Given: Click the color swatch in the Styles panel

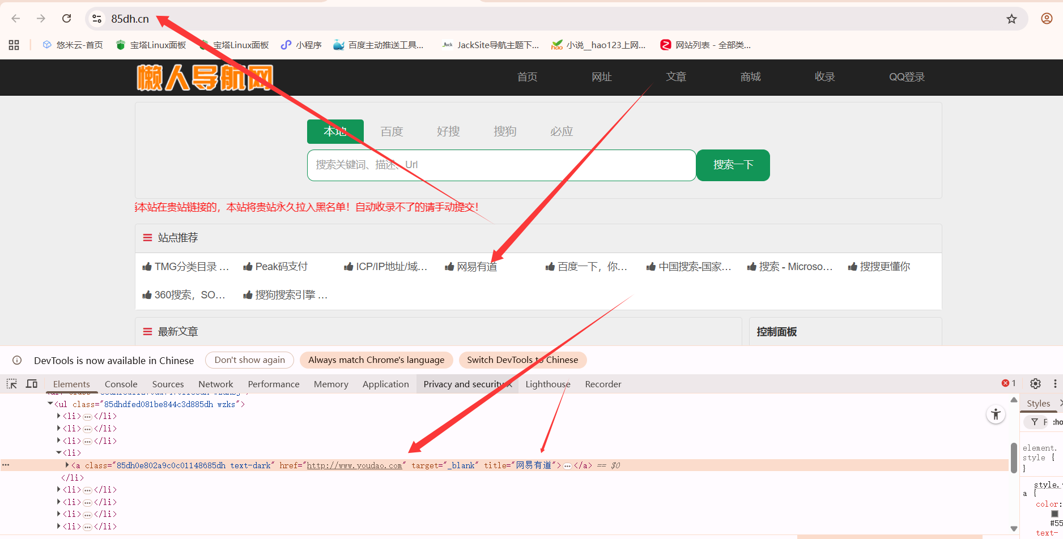Looking at the screenshot, I should coord(1055,514).
